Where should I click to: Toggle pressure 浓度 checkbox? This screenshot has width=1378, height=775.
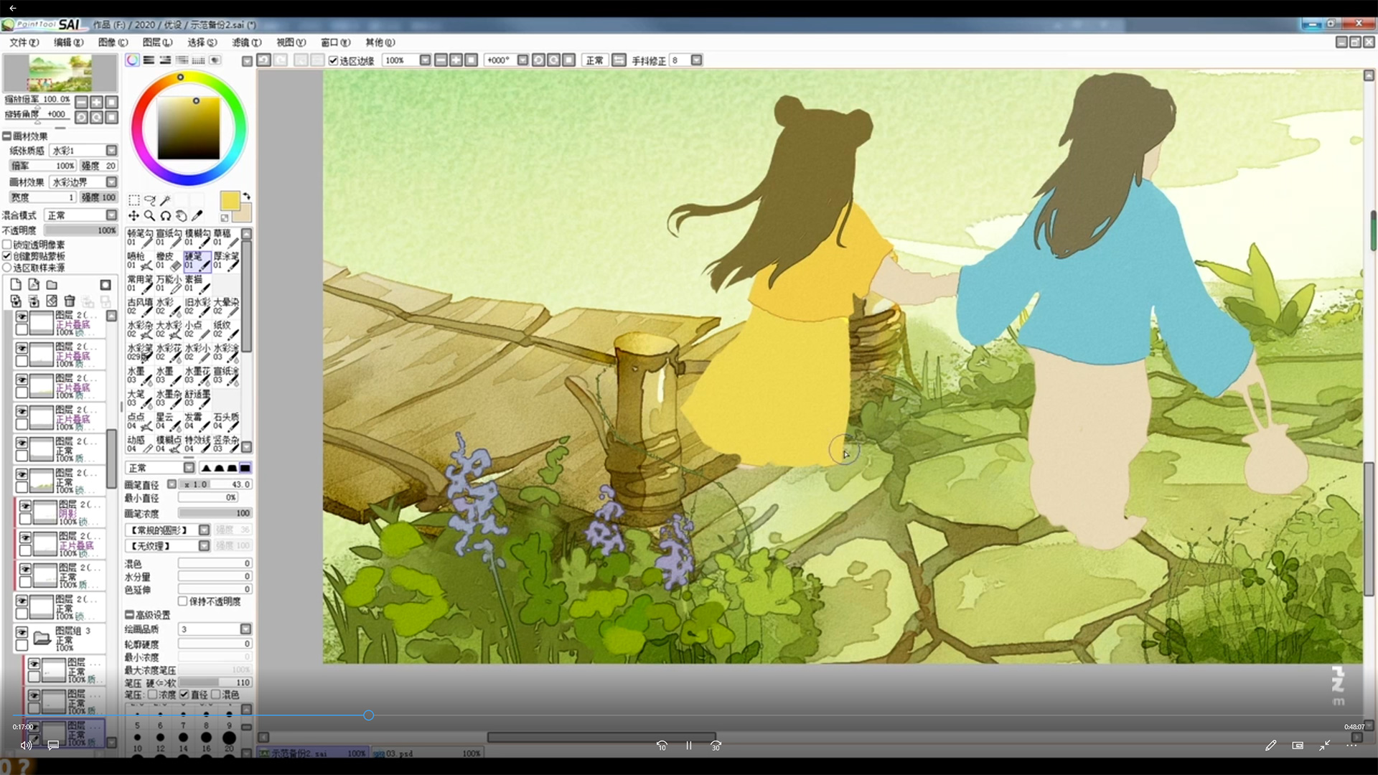coord(152,695)
